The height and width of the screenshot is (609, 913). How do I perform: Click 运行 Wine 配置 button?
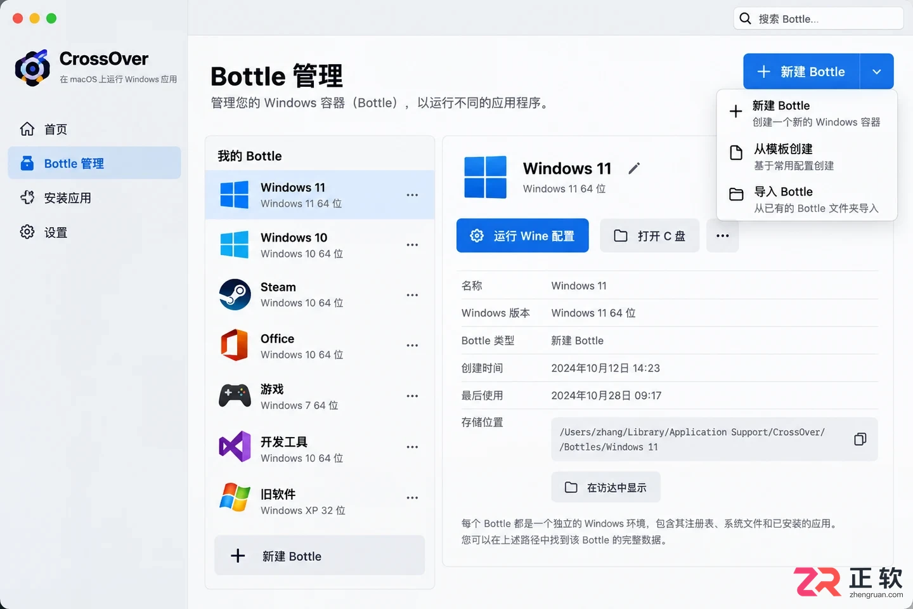click(522, 236)
